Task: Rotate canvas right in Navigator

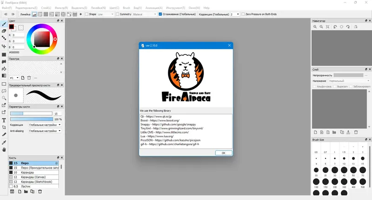Action: point(348,27)
